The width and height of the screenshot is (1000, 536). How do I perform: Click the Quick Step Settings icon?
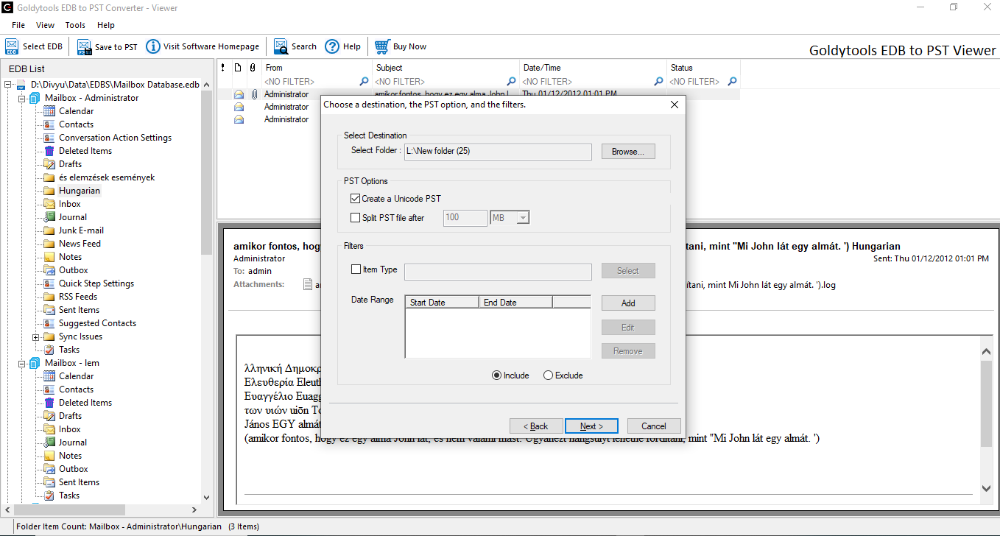[x=49, y=283]
